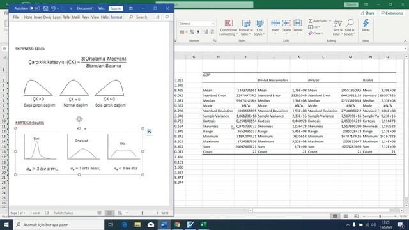
Task: Switch to the Home tab in Word
Action: point(28,17)
